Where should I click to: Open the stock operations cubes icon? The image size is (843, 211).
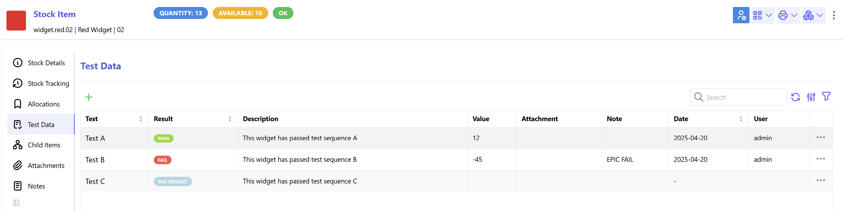[x=808, y=15]
